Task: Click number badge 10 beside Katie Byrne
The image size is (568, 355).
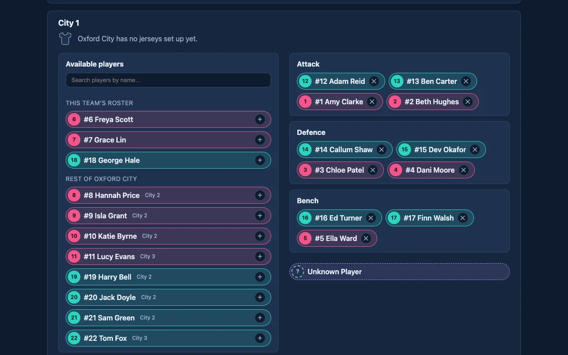Action: 74,236
